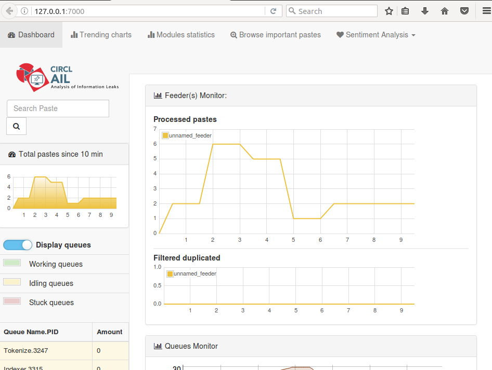Click the CIRCL AIL logo

67,77
